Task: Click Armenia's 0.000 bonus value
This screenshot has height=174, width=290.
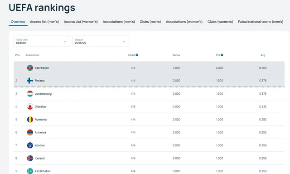Action: click(x=176, y=133)
